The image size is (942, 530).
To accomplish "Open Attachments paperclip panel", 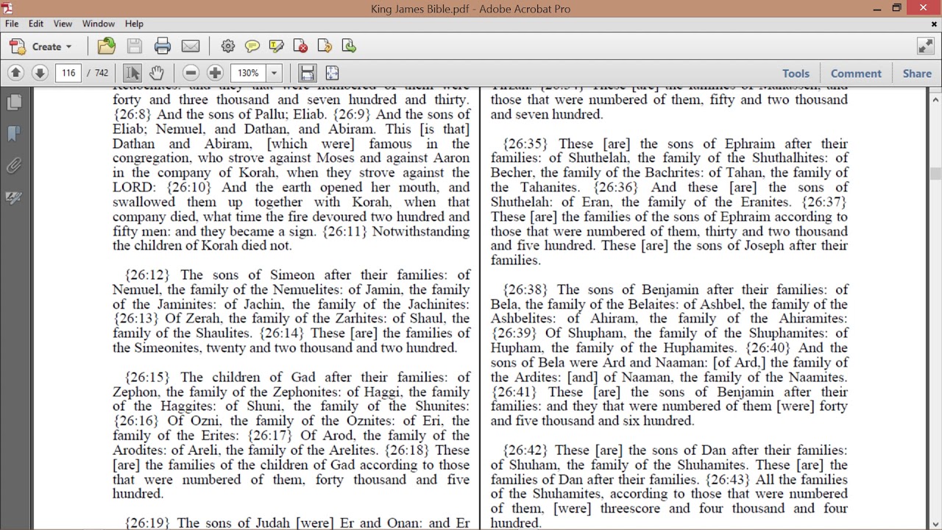I will 14,166.
